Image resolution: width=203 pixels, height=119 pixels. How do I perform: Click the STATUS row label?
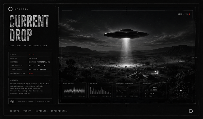coord(13,55)
